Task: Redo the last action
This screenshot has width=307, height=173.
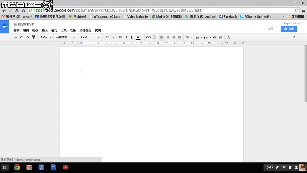Action: tap(28, 37)
